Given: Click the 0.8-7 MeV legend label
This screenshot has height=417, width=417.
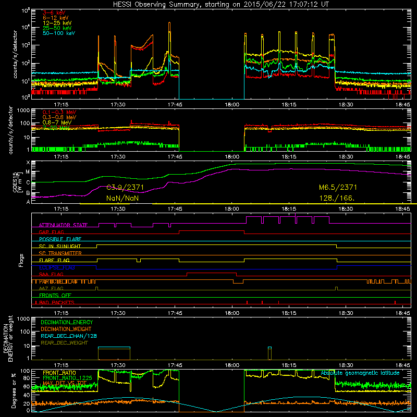Looking at the screenshot, I should 57,122.
